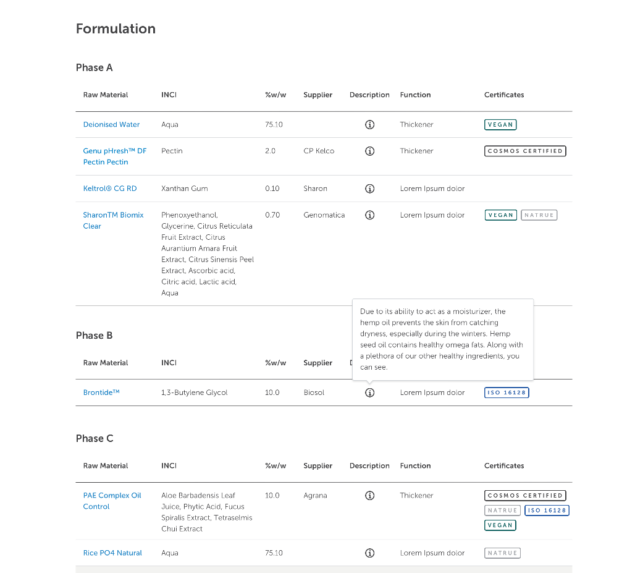Open the description info icon for Deionised Water
Screen dimensions: 635x573
tap(369, 124)
